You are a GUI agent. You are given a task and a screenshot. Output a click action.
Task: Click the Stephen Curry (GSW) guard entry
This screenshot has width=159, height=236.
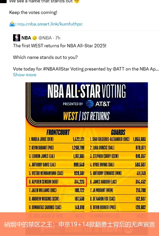click(118, 156)
